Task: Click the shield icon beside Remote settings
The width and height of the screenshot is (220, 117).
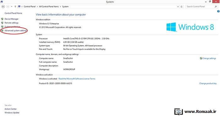Action: (2, 23)
